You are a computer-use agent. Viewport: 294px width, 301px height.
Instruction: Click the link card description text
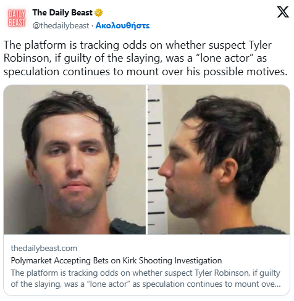point(146,278)
